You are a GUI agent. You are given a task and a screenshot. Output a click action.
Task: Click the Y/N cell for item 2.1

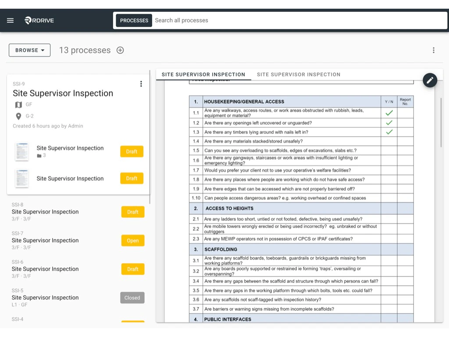click(x=389, y=219)
